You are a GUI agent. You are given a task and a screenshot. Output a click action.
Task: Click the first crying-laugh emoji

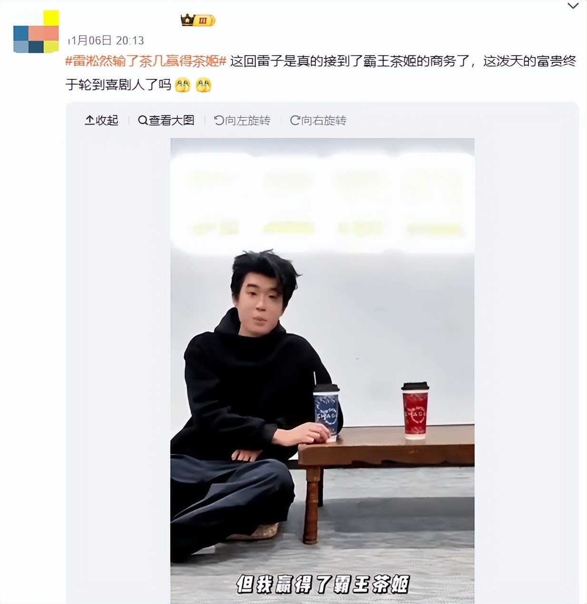(183, 85)
